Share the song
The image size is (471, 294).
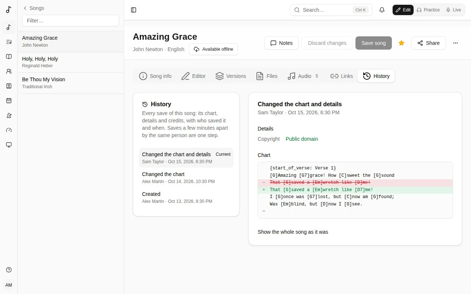tap(428, 43)
